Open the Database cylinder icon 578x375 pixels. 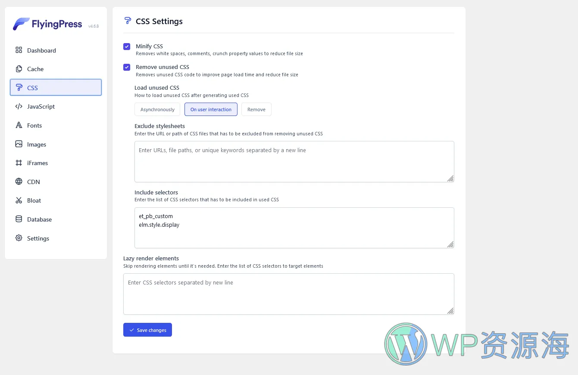tap(19, 219)
